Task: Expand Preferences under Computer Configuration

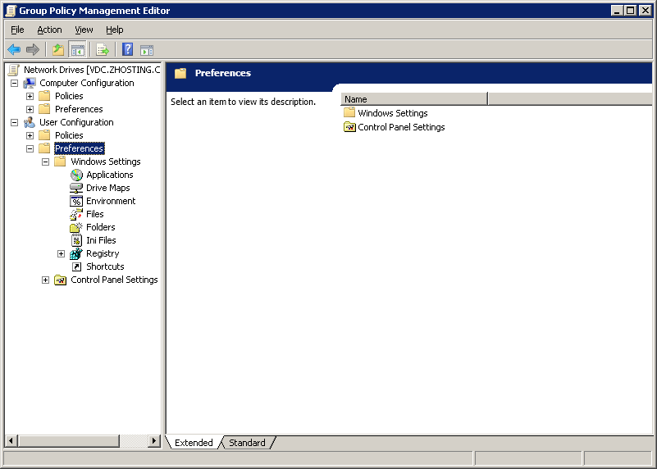Action: pos(30,109)
